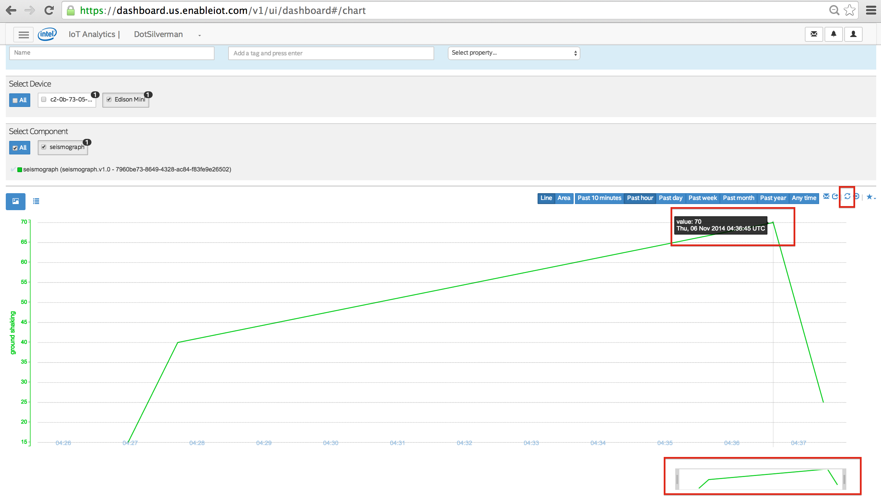Image resolution: width=881 pixels, height=496 pixels.
Task: Open the IoT Analytics sidebar menu
Action: click(23, 35)
